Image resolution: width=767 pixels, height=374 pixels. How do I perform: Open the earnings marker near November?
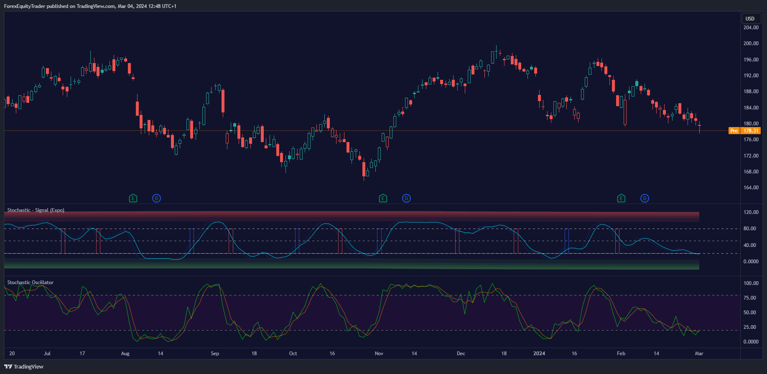383,198
